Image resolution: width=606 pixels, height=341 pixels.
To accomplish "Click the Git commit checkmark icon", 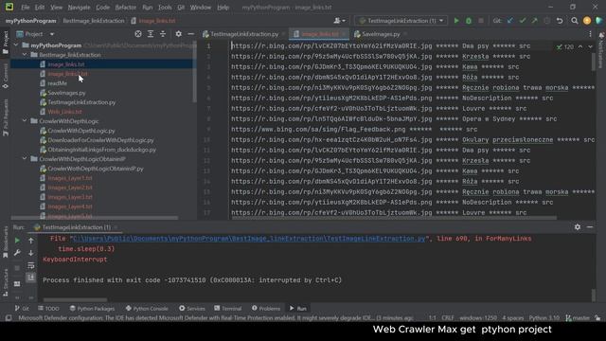I will [523, 21].
